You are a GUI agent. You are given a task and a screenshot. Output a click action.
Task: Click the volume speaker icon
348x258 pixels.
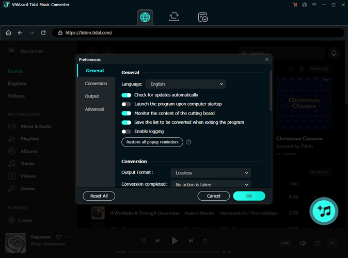[303, 243]
